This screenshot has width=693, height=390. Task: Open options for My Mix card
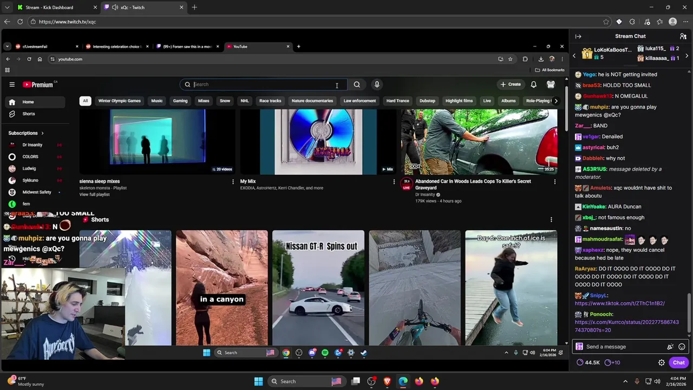point(394,182)
